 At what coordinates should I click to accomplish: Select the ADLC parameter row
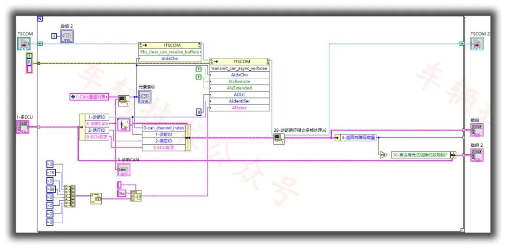[x=239, y=95]
